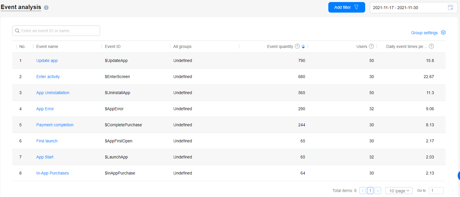Click the Event quantity column header
Viewport: 460px width, 197px height.
click(280, 46)
